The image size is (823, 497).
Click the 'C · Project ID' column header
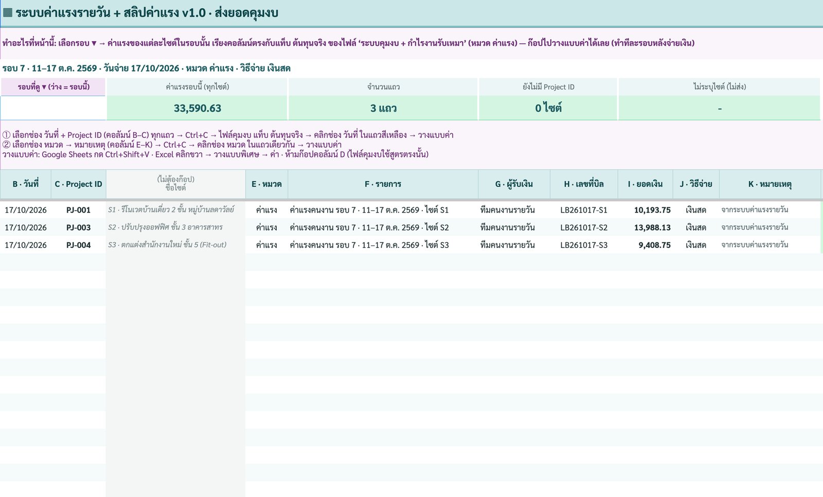(79, 184)
